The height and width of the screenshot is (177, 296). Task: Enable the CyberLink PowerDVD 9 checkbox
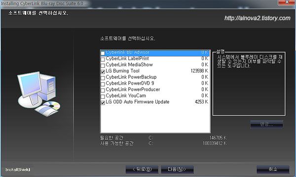point(103,84)
